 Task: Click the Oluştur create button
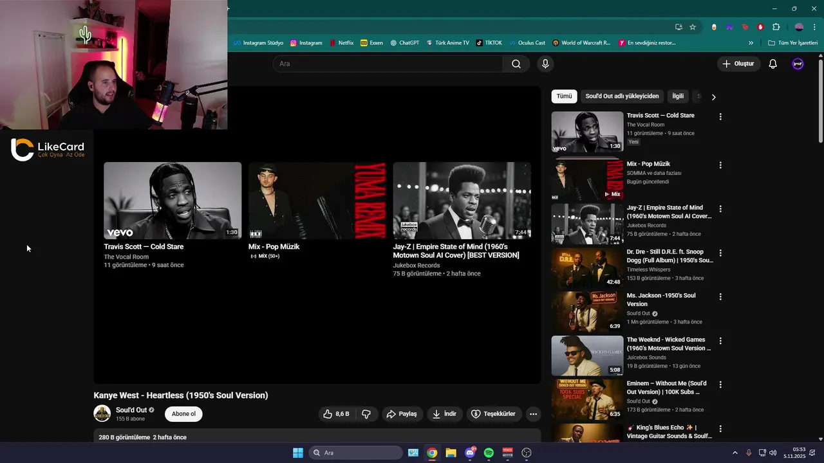point(738,64)
